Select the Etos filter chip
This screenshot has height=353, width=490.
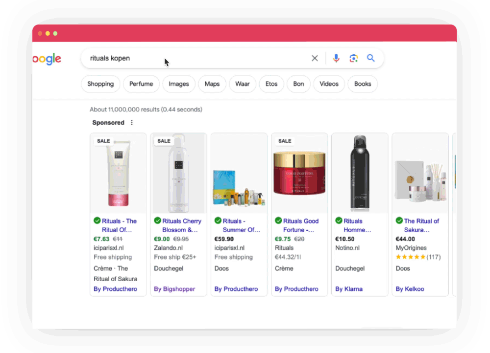pyautogui.click(x=271, y=84)
